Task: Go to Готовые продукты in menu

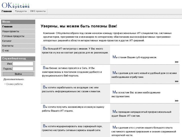Action: (x=18, y=36)
